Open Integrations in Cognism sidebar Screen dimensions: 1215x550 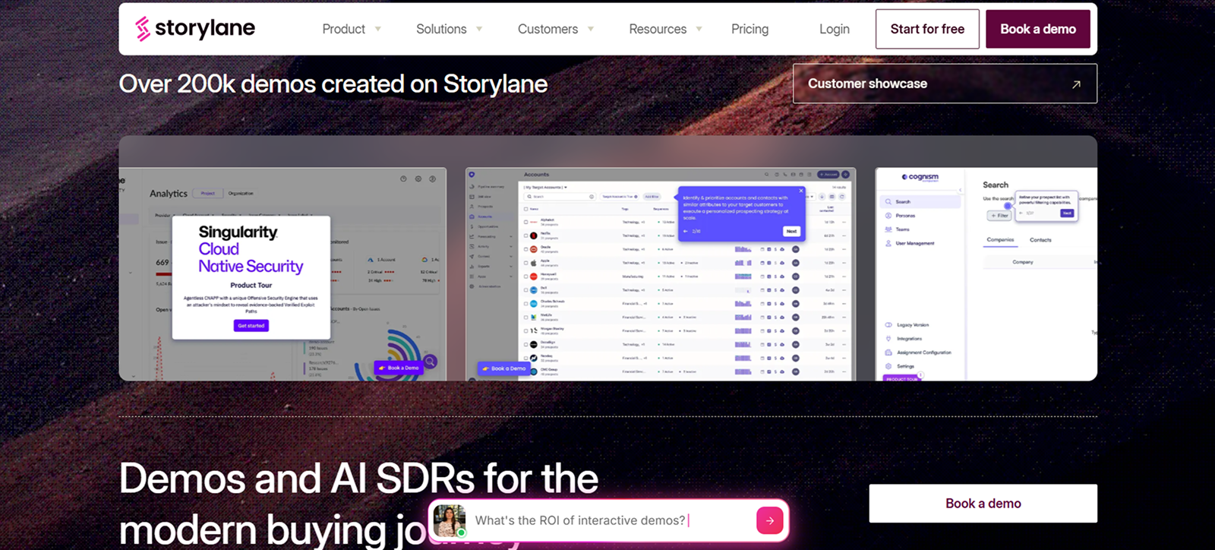pyautogui.click(x=904, y=339)
